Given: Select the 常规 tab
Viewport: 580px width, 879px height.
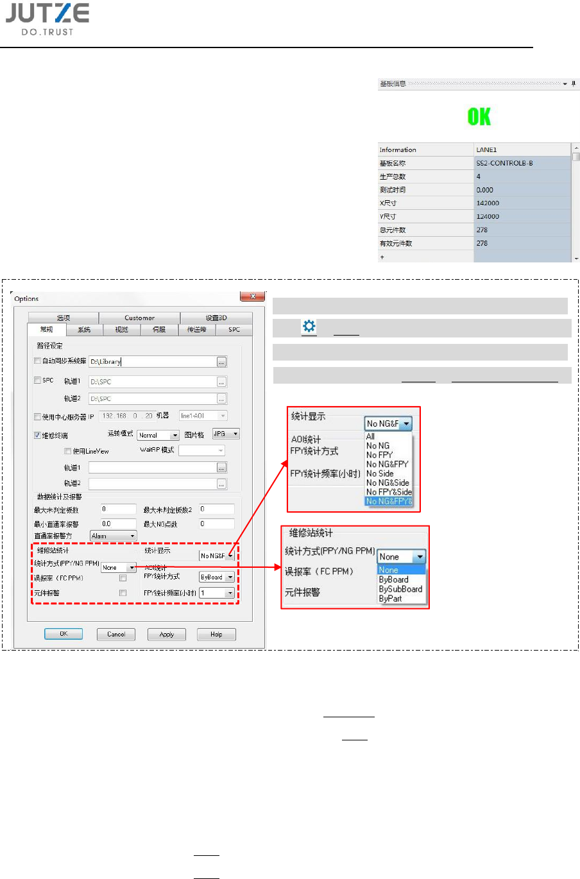Looking at the screenshot, I should pos(47,329).
